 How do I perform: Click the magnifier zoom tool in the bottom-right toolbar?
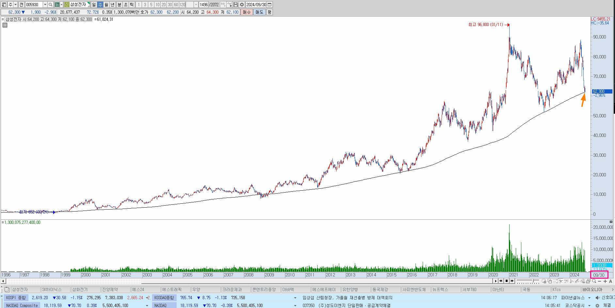[594, 281]
